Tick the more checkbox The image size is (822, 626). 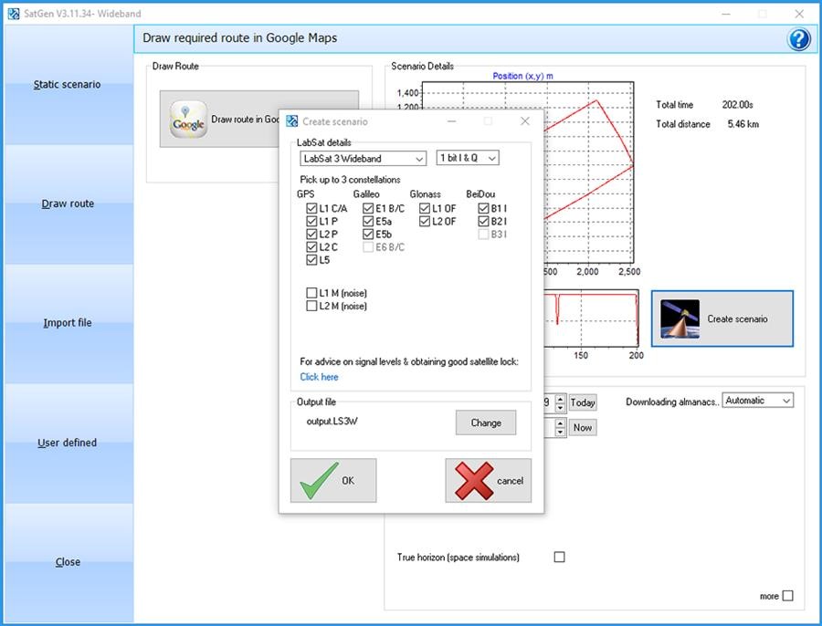787,596
